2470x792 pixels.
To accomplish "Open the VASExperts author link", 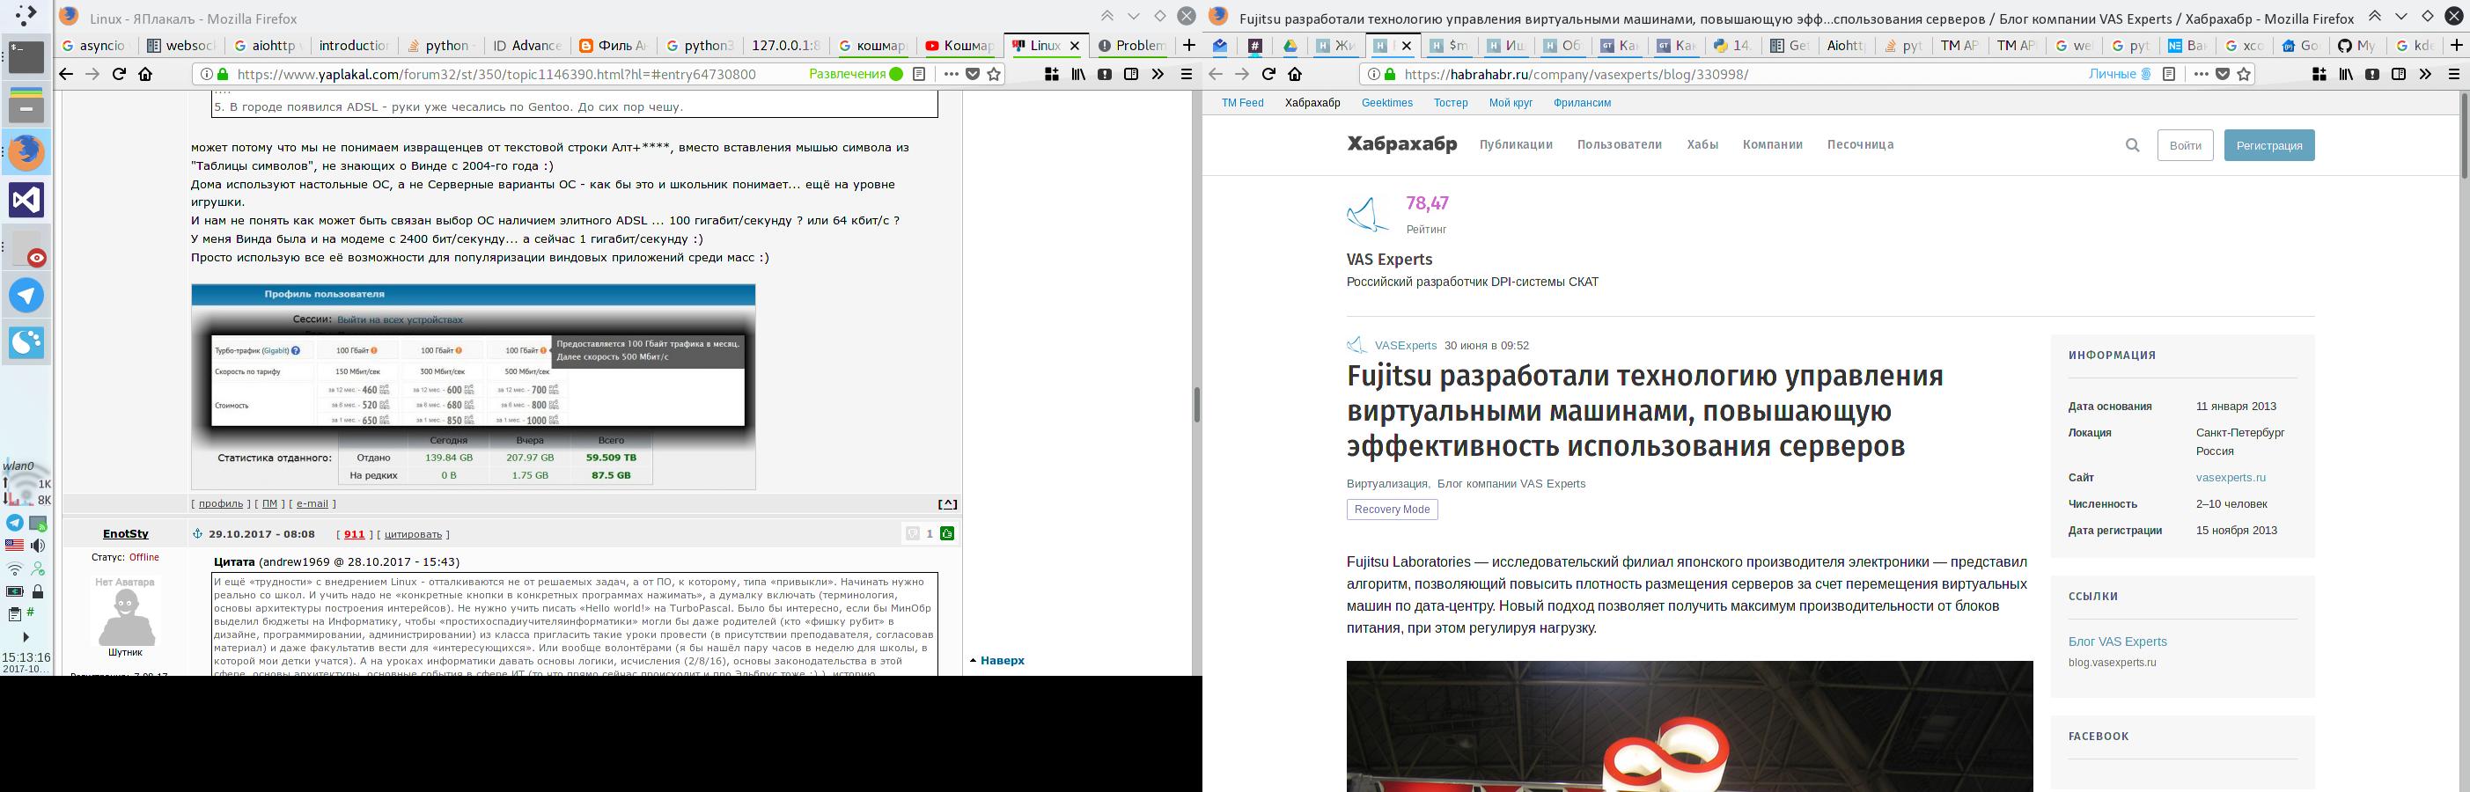I will pos(1405,345).
